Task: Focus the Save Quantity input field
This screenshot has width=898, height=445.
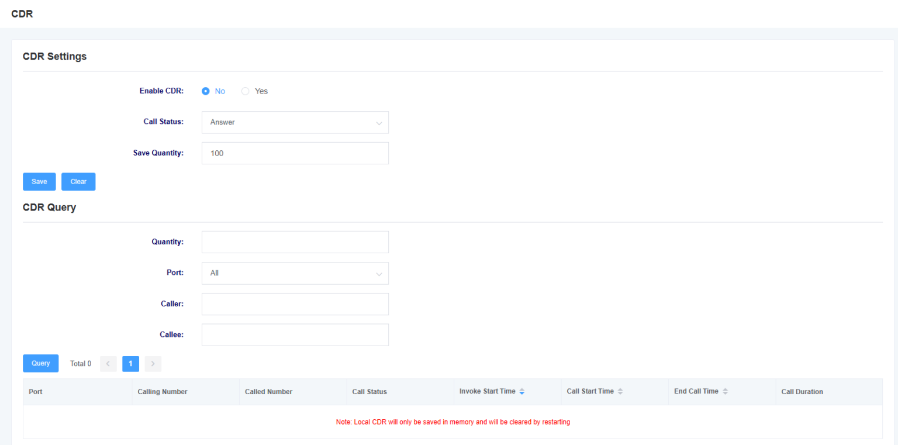Action: click(295, 153)
